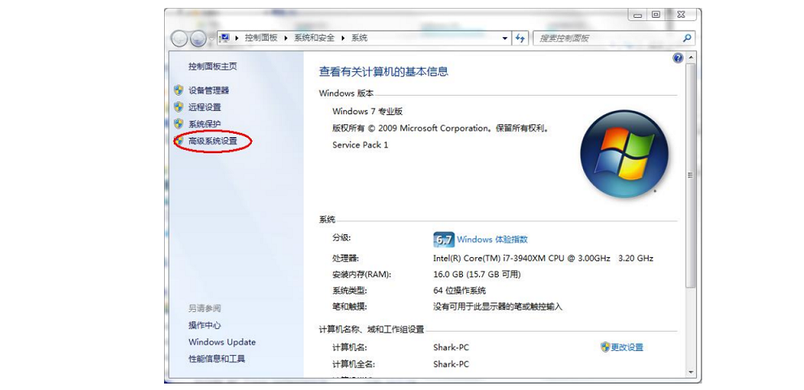This screenshot has height=390, width=804.
Task: Click the 搜索控制面板 search field
Action: point(608,38)
